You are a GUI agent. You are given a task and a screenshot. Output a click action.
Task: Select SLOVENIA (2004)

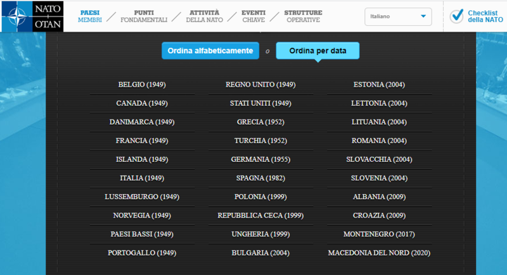379,178
